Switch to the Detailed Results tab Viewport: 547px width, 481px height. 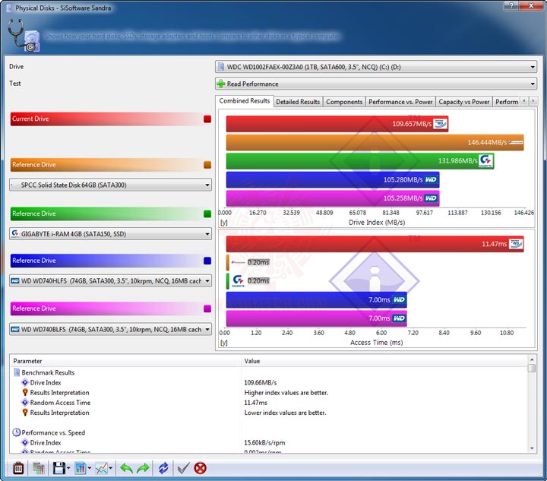(298, 102)
